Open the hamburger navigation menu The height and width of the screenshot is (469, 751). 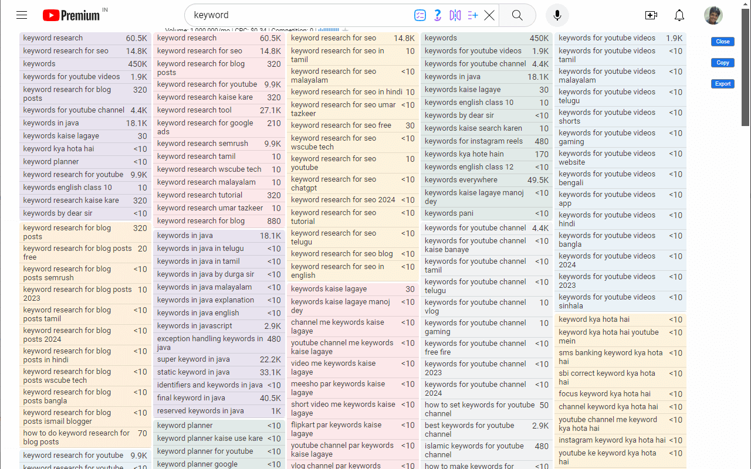22,15
